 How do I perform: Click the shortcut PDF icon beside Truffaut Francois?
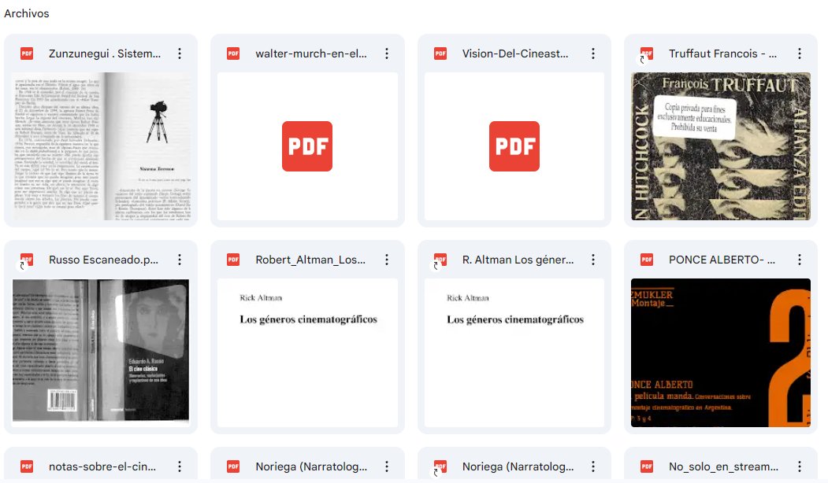tap(646, 54)
